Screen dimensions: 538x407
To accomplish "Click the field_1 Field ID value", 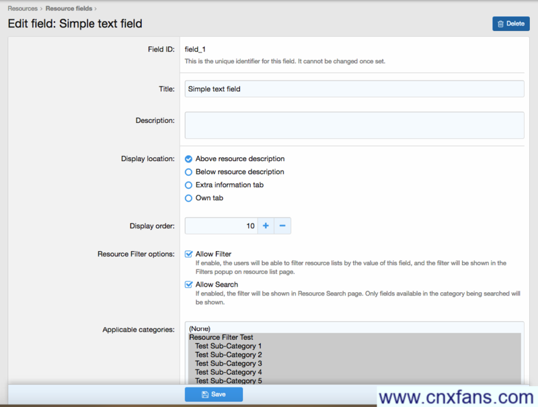I will click(x=195, y=49).
